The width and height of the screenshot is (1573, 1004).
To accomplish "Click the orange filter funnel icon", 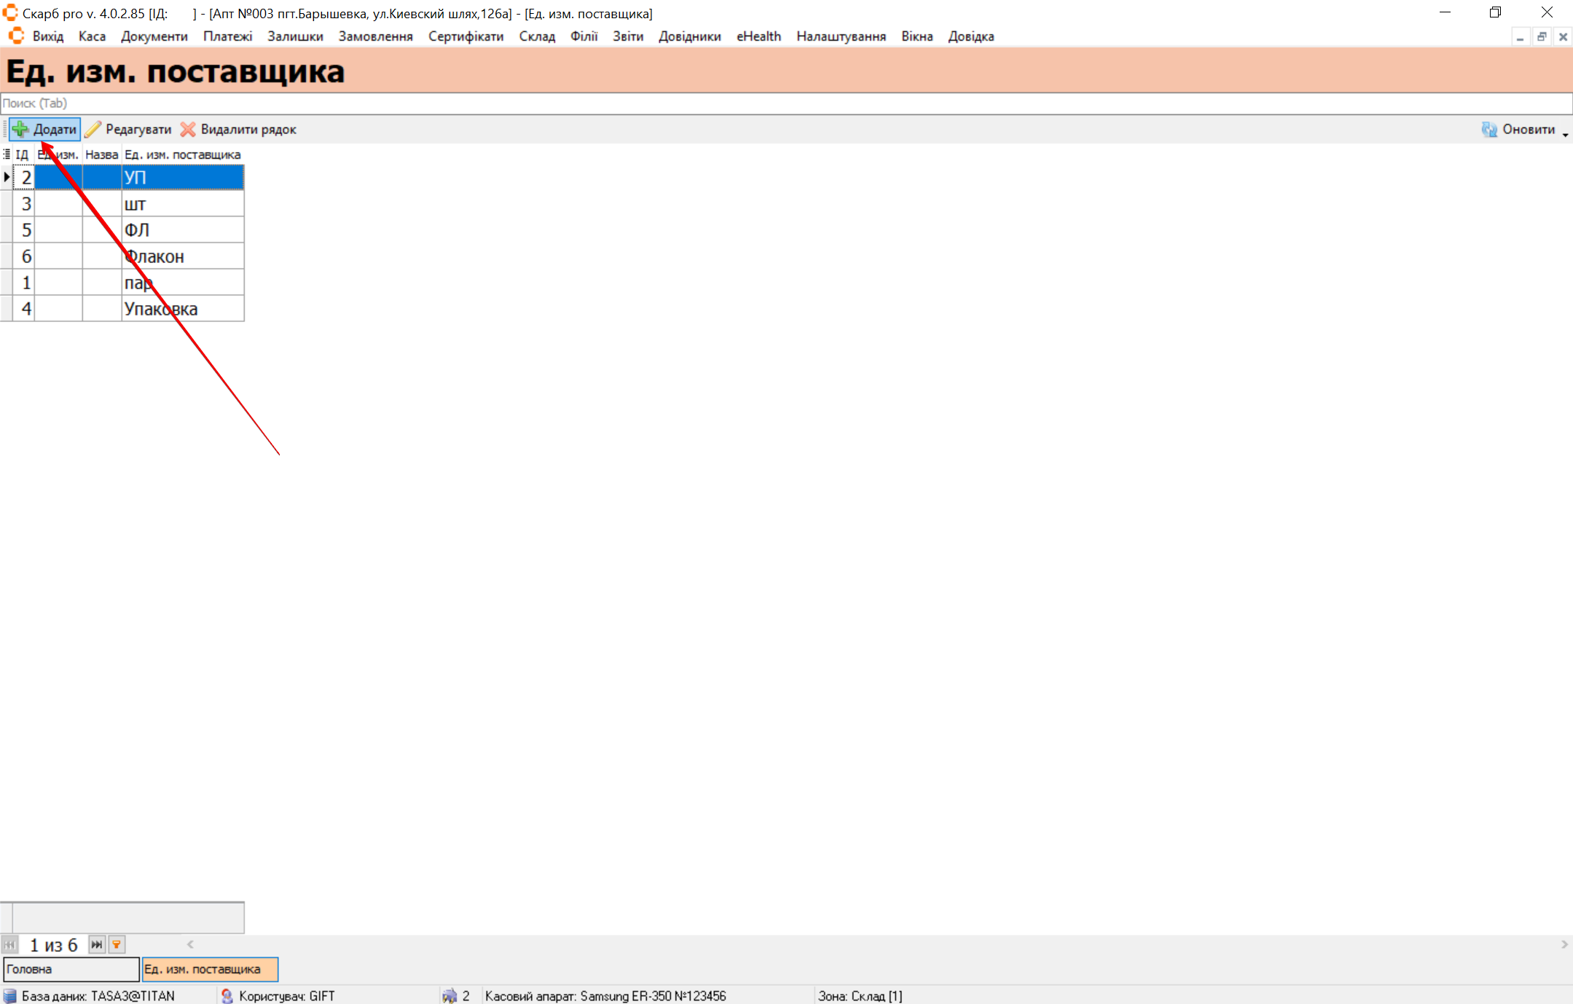I will pyautogui.click(x=117, y=944).
